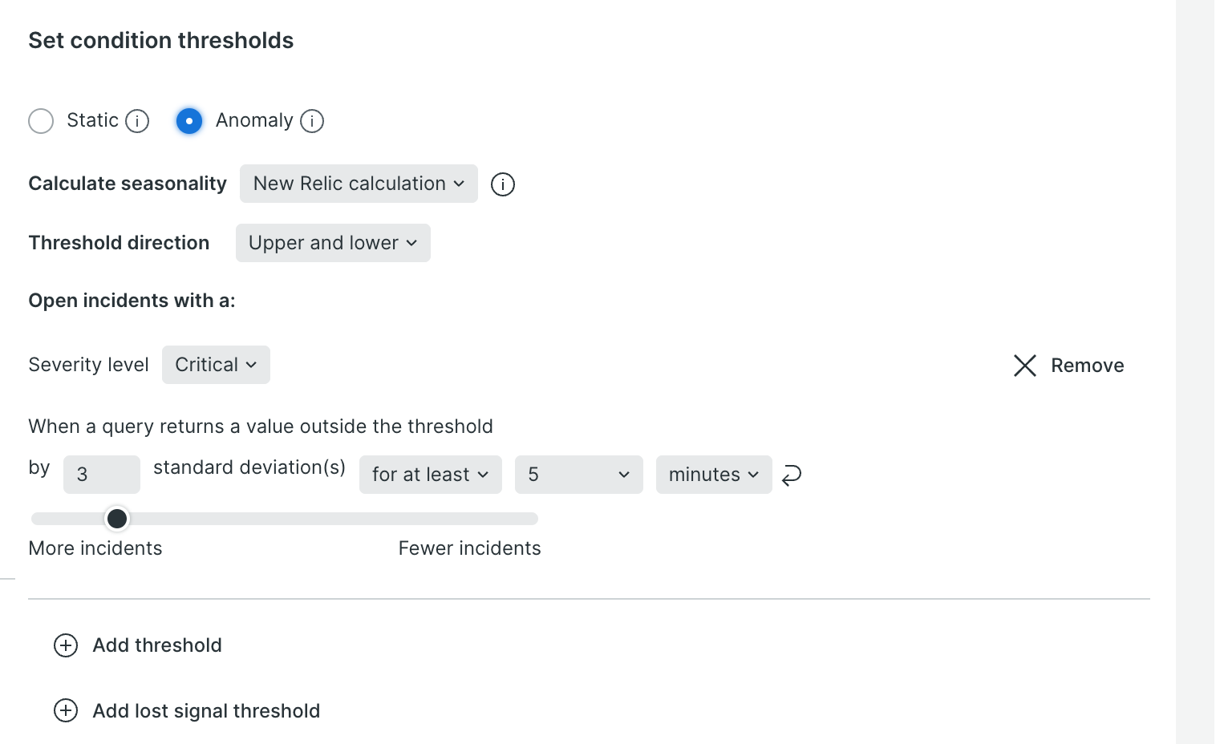Image resolution: width=1216 pixels, height=744 pixels.
Task: Select the Static threshold radio button
Action: point(41,121)
